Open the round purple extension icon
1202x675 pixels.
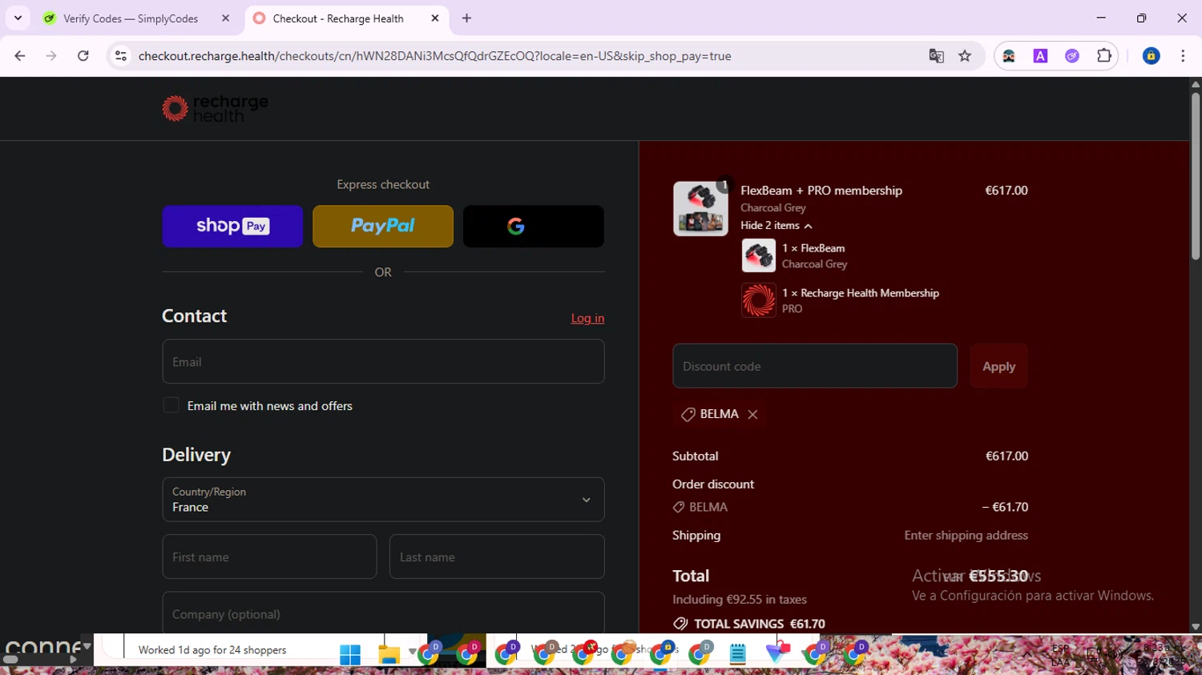[x=1072, y=56]
